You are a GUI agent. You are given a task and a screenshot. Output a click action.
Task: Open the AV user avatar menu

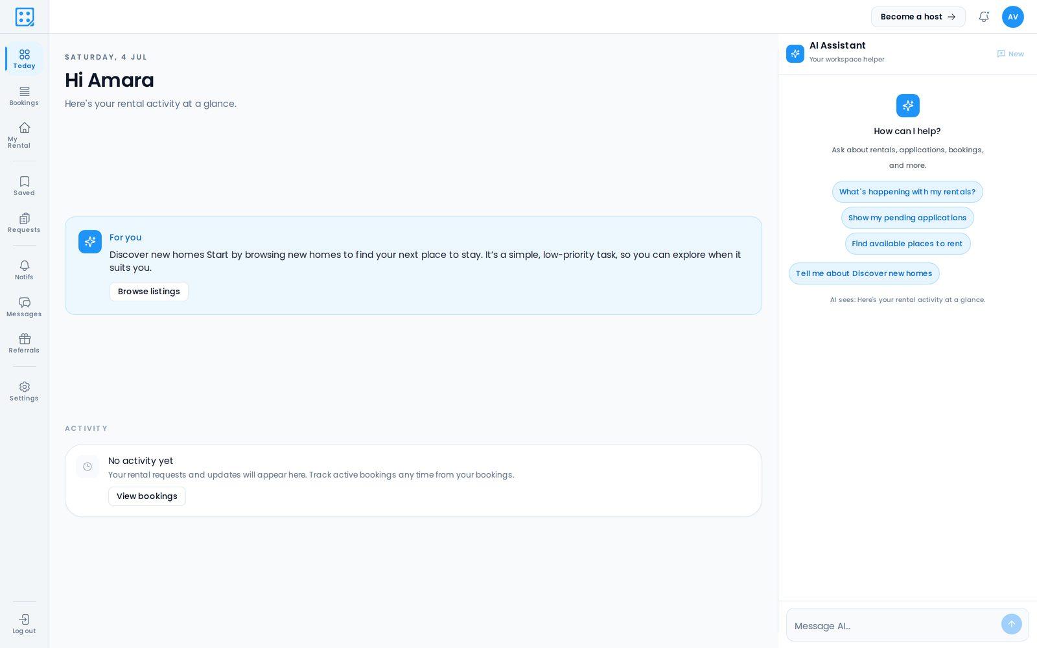(x=1012, y=17)
